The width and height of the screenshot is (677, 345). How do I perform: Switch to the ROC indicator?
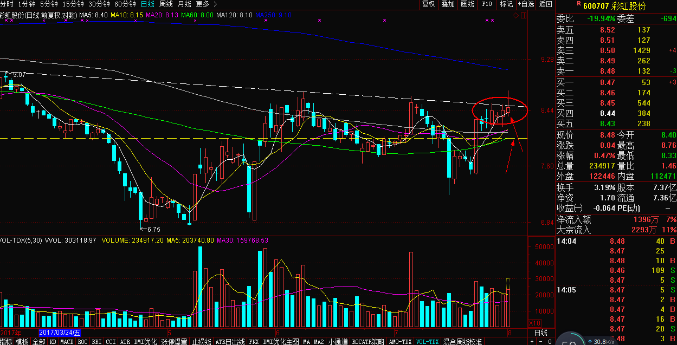[83, 342]
